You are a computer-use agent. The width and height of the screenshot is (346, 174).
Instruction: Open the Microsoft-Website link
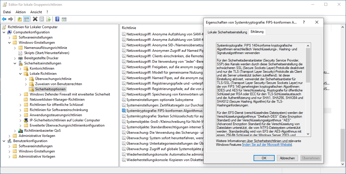[x=267, y=145]
